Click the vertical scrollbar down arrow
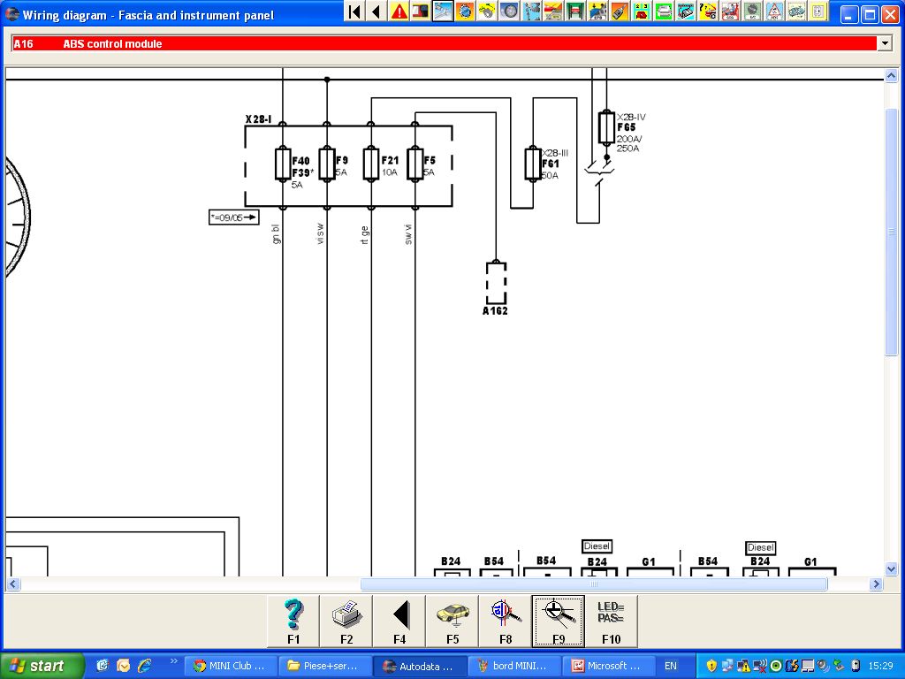The image size is (905, 679). pos(891,569)
